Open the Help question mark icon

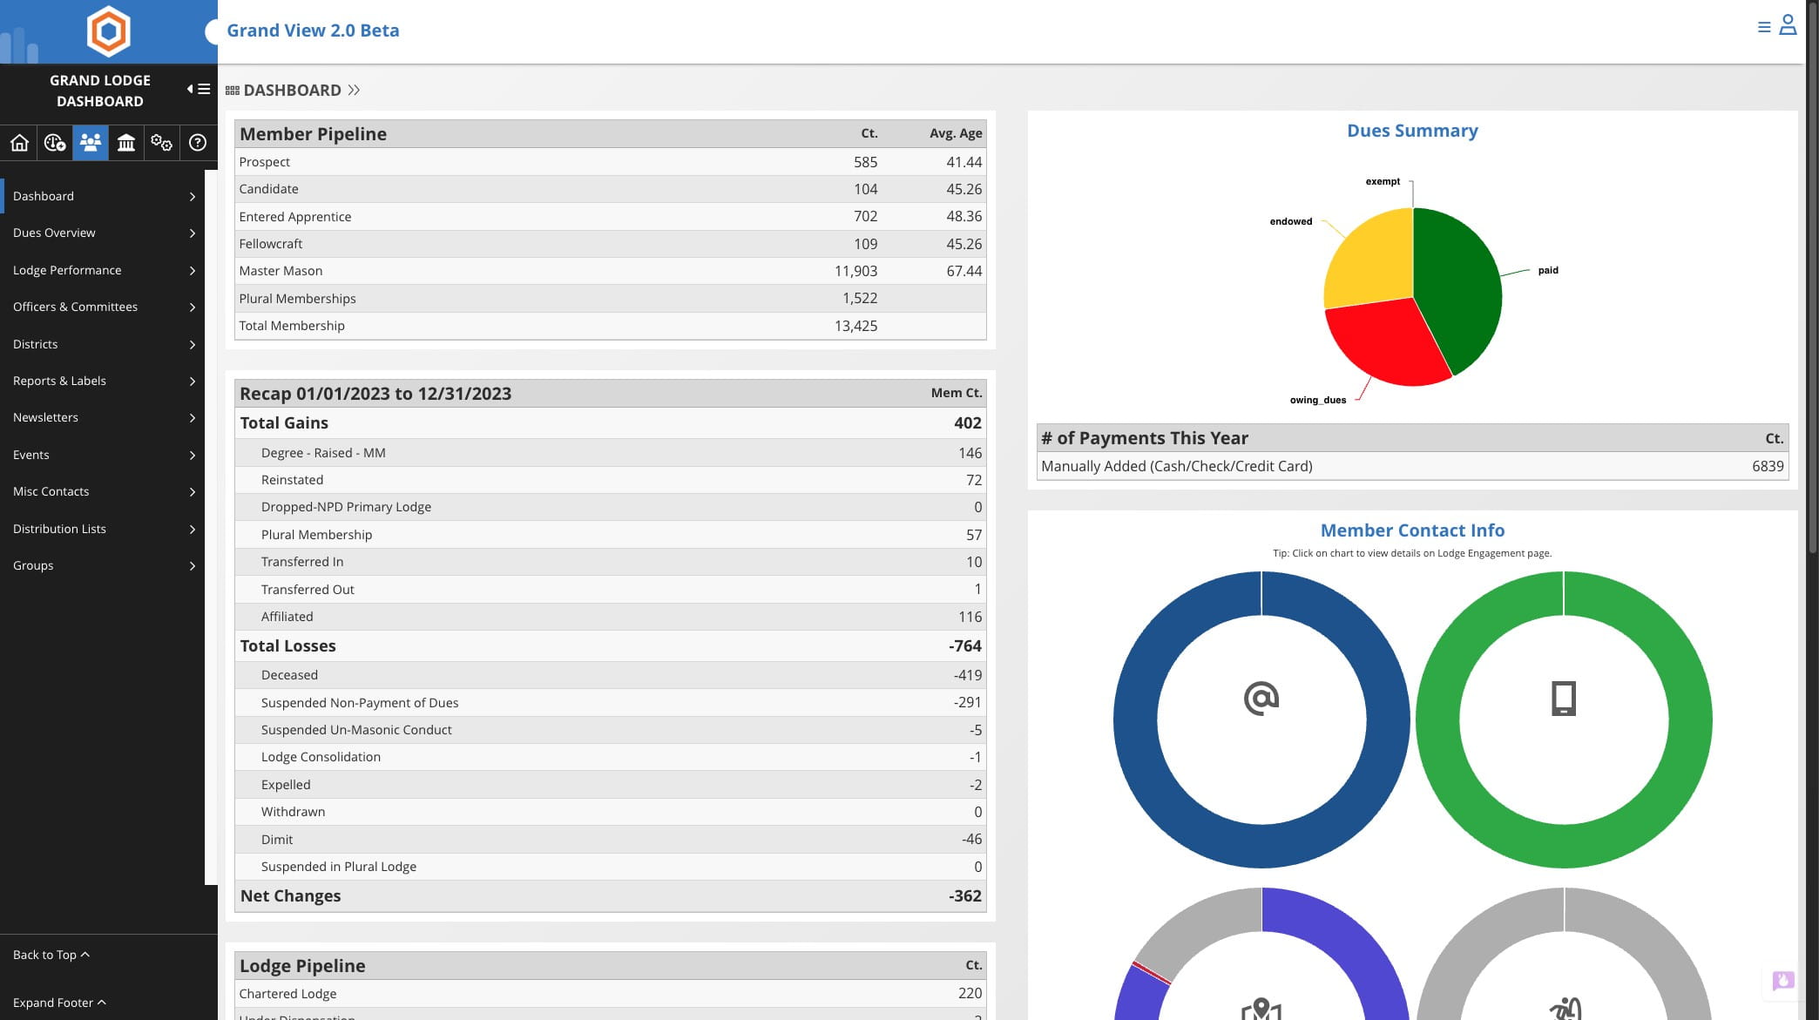click(198, 143)
